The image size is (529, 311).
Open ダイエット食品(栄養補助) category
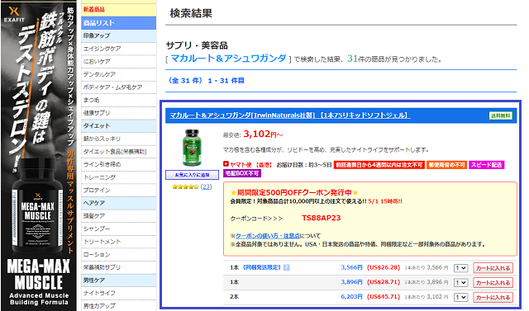click(118, 152)
